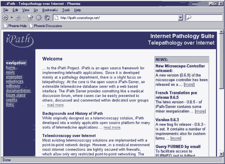Go to the Home page icon
The height and width of the screenshot is (164, 225).
tap(47, 18)
